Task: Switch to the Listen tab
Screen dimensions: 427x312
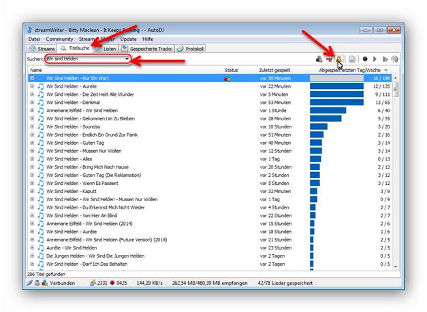Action: tap(106, 49)
